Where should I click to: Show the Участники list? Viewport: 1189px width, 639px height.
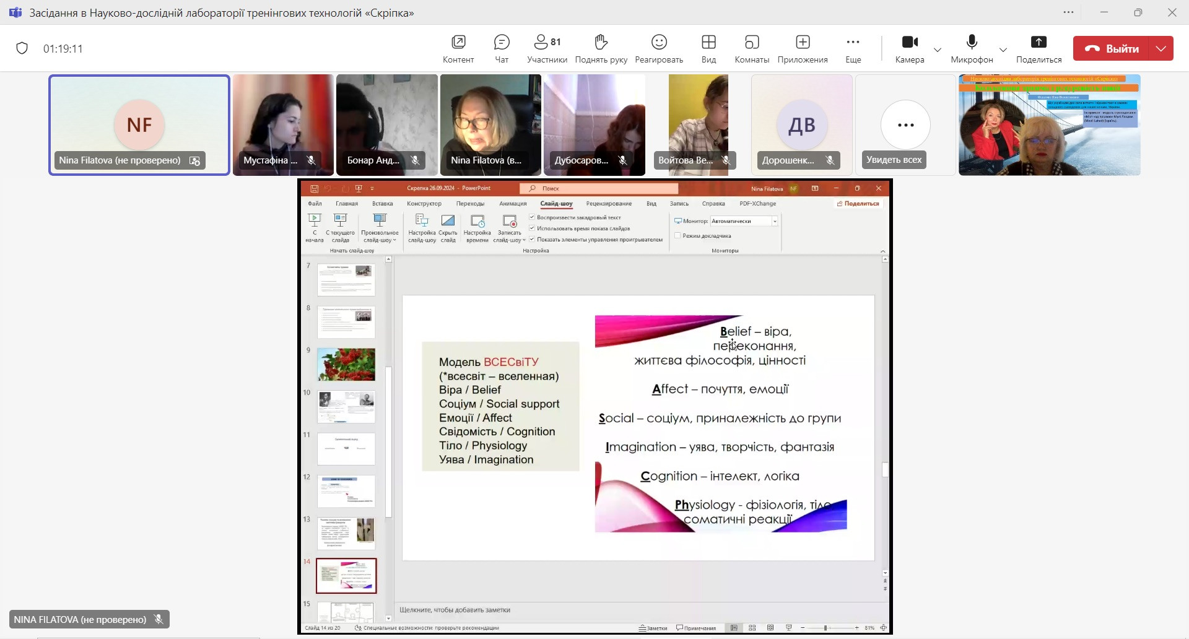pos(547,48)
